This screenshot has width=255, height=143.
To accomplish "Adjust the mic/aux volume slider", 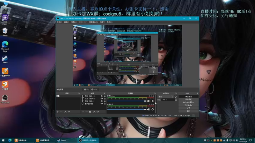I will 127,101.
